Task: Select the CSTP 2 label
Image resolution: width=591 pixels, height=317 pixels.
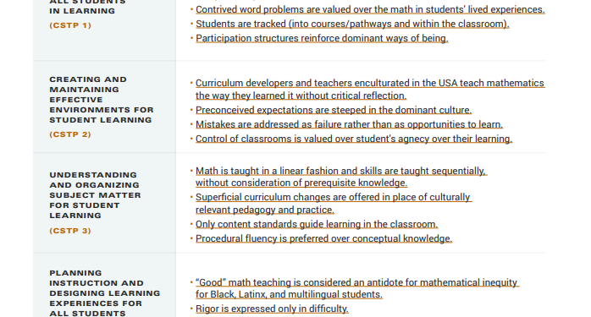Action: [x=70, y=134]
